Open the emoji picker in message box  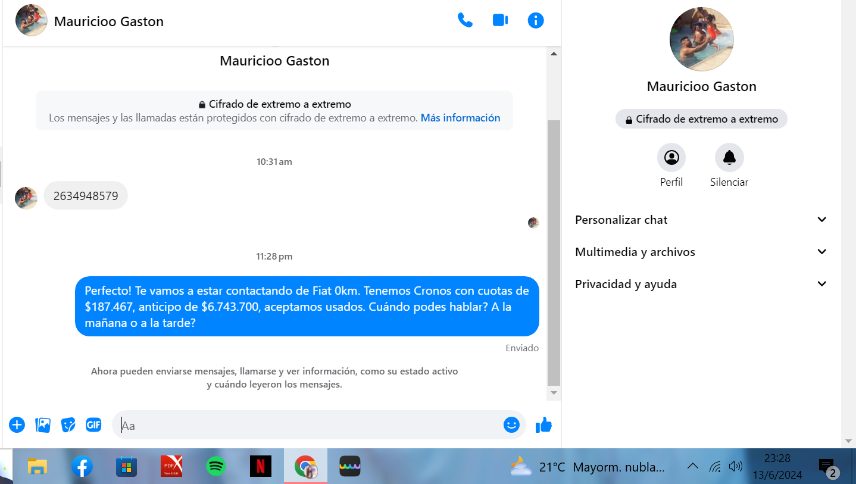(x=511, y=424)
